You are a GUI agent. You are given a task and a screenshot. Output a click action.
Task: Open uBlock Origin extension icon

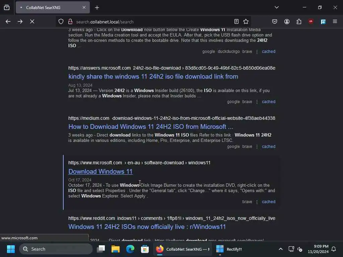311,21
